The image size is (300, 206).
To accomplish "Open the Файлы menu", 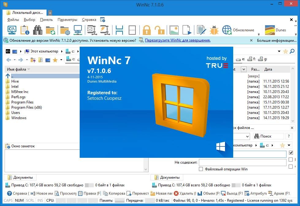I will (x=13, y=20).
